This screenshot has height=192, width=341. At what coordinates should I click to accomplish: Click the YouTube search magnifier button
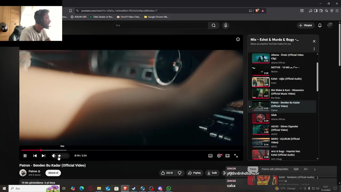click(214, 25)
